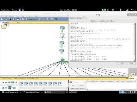Click inside the IOS command line terminal
The image size is (137, 102).
(102, 42)
